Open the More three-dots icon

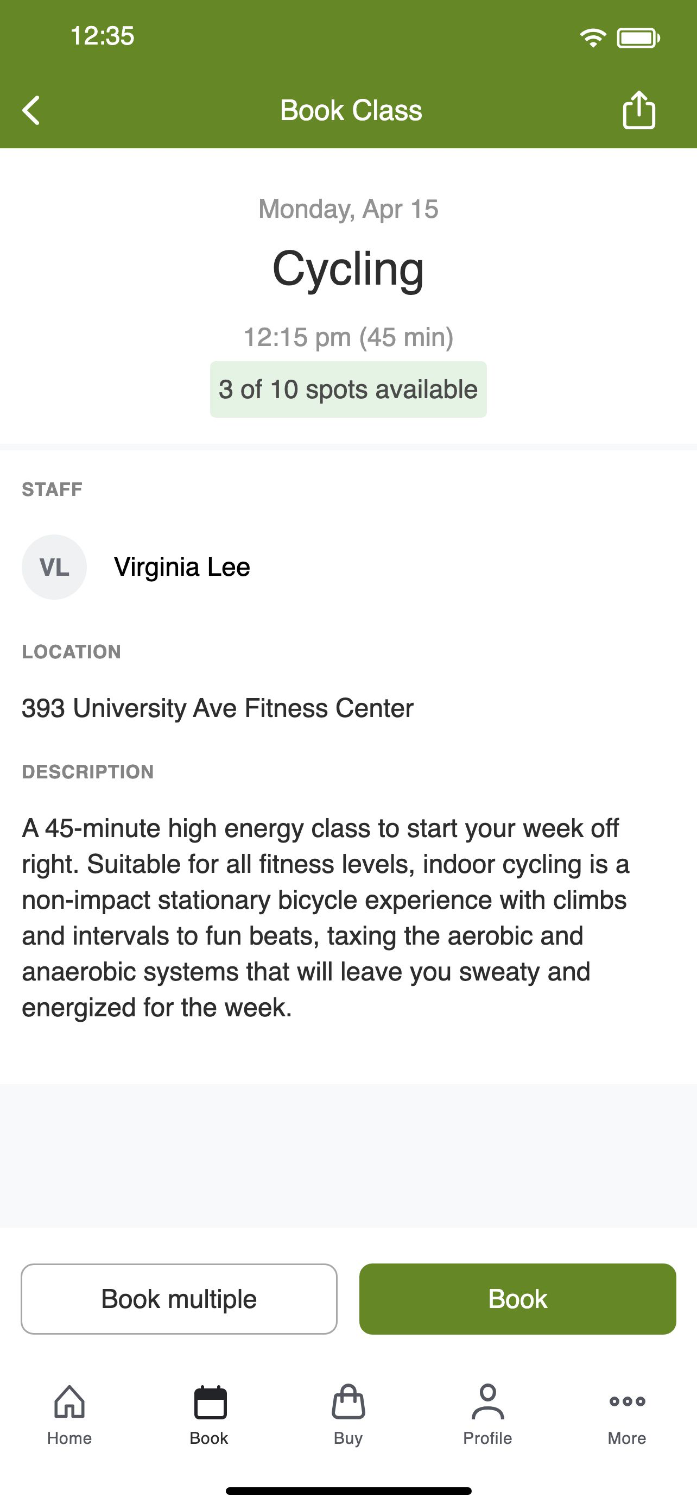coord(627,1401)
